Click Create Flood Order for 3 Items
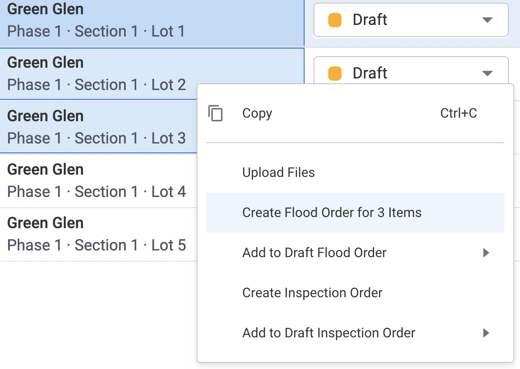 tap(332, 213)
